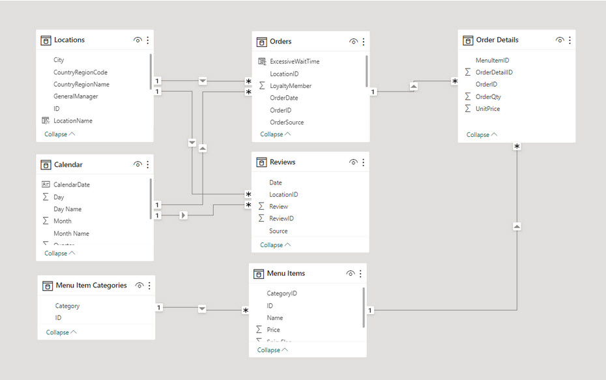Screen dimensions: 606x380
Task: Click the Reviews table icon in header
Action: pos(261,162)
